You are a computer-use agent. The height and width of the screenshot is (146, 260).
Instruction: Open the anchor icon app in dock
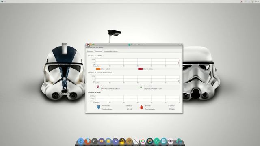tap(81, 141)
